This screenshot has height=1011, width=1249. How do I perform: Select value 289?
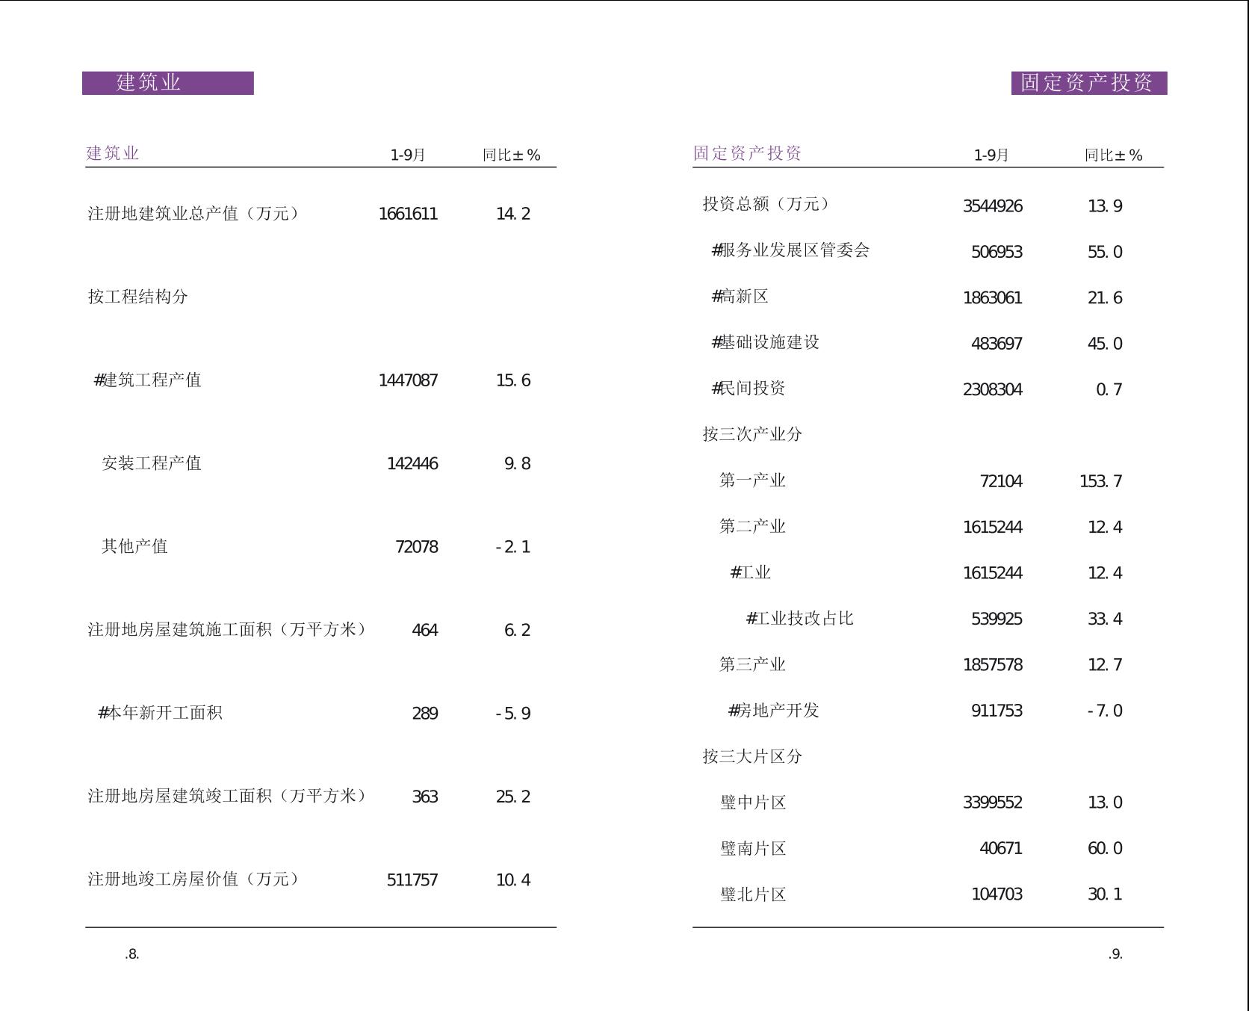point(424,714)
